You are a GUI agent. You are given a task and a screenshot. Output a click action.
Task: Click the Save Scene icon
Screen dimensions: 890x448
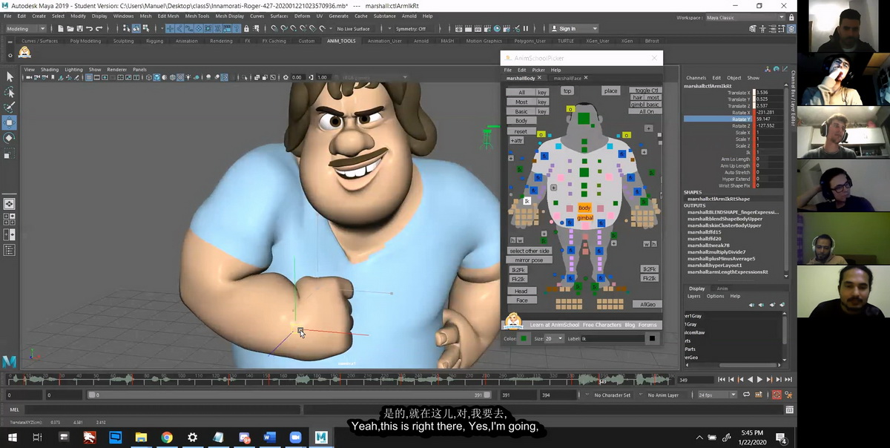[x=79, y=29]
